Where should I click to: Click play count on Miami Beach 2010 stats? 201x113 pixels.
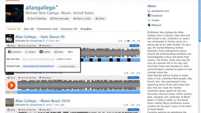pos(126,105)
